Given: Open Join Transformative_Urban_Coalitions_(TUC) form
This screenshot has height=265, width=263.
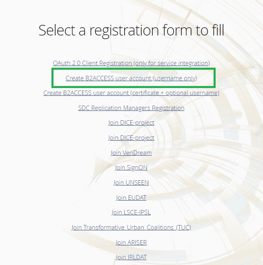Looking at the screenshot, I should click(x=131, y=227).
